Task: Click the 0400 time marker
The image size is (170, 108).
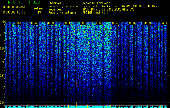Action: [164, 23]
